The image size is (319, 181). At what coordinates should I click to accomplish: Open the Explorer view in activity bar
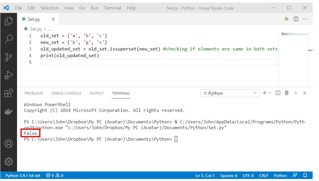pos(9,21)
